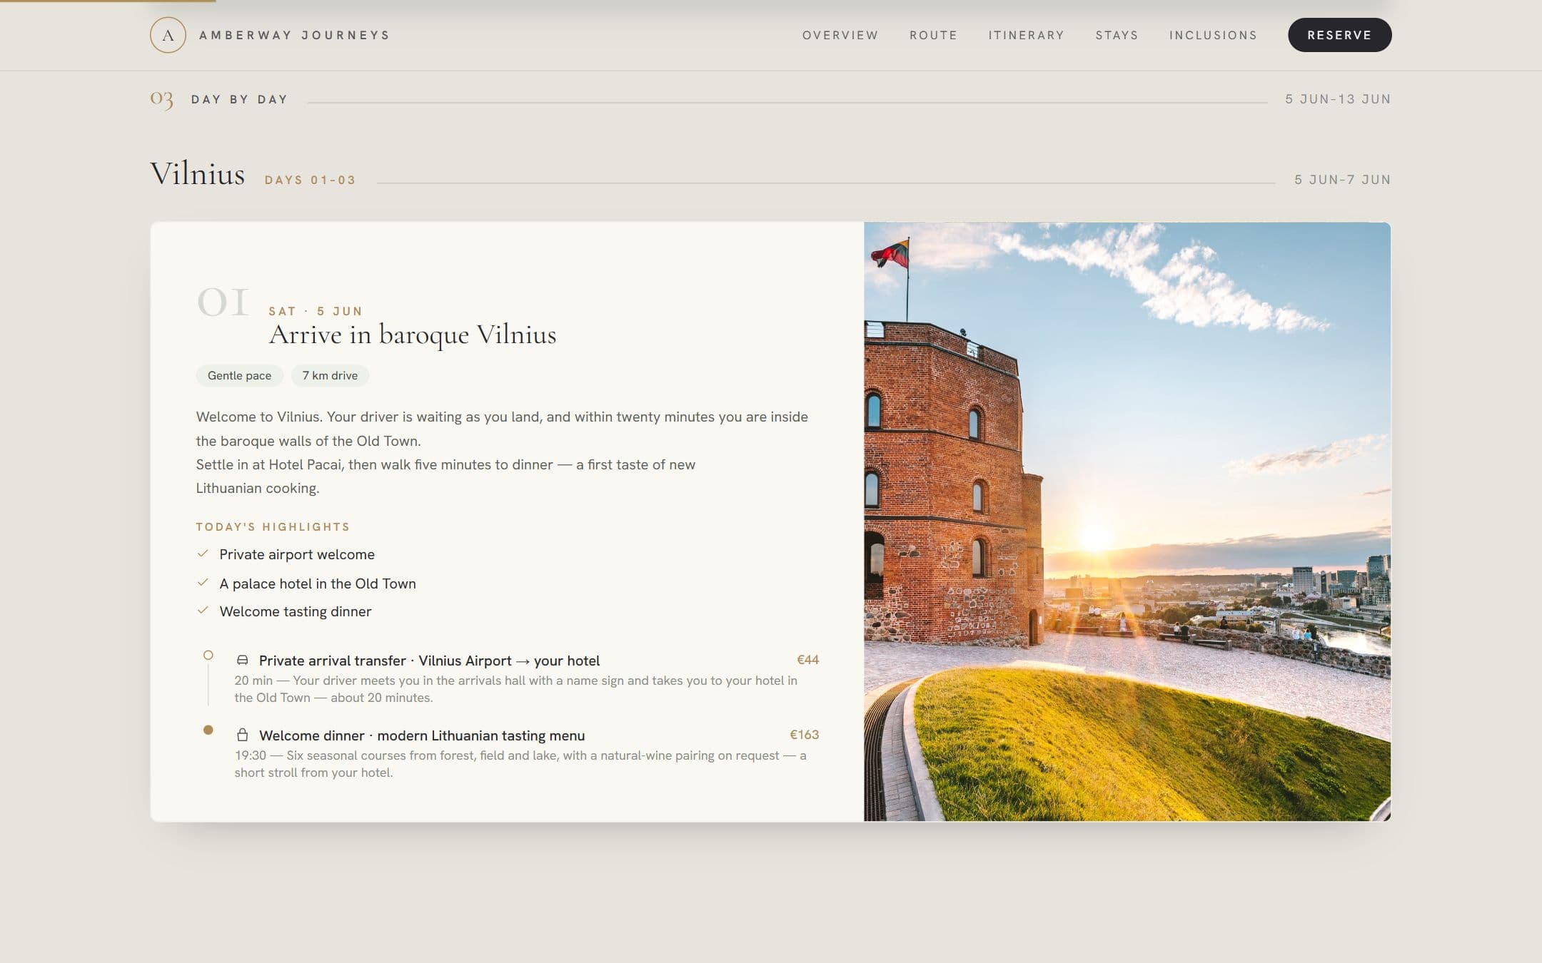
Task: Click the '03' section number
Action: 161,99
